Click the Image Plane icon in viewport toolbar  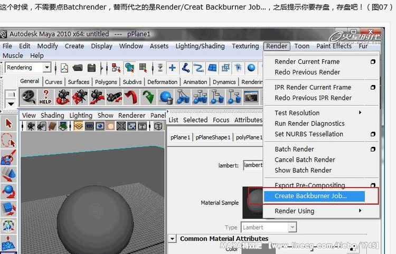[x=63, y=126]
